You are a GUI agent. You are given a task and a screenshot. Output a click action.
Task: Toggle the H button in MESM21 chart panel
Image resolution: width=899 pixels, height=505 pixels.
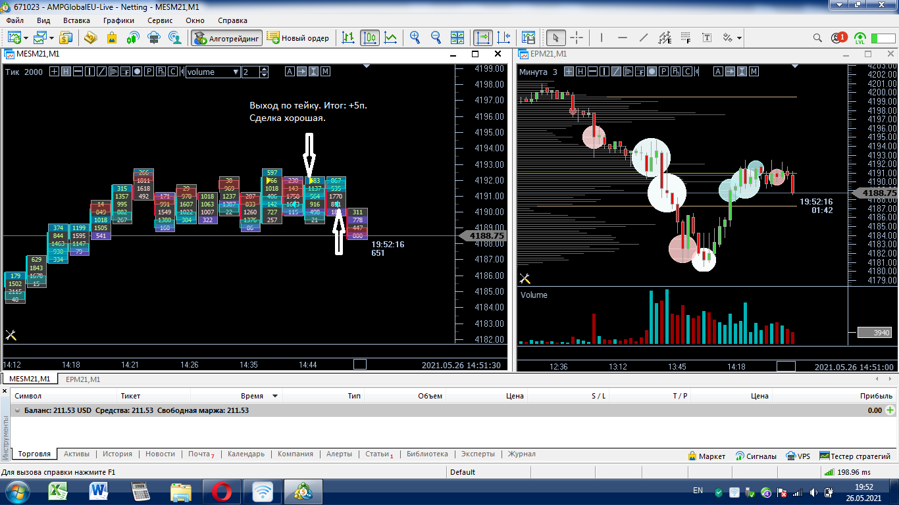point(66,72)
